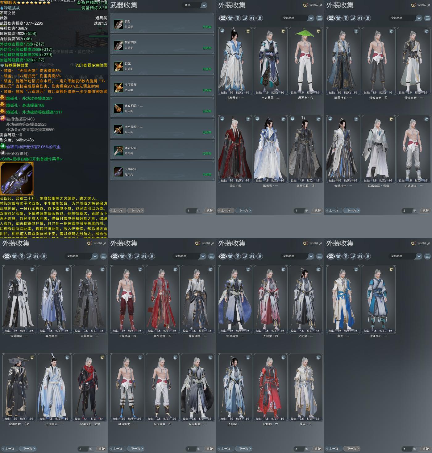Click top-right icon on 润水迷情·四 card
This screenshot has width=432, height=453.
pyautogui.click(x=175, y=269)
